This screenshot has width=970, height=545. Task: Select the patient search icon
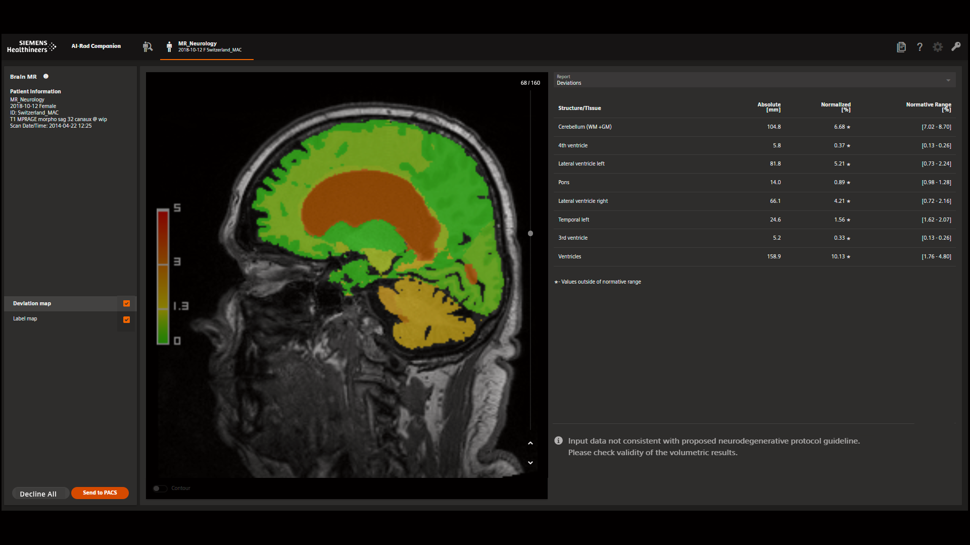148,46
